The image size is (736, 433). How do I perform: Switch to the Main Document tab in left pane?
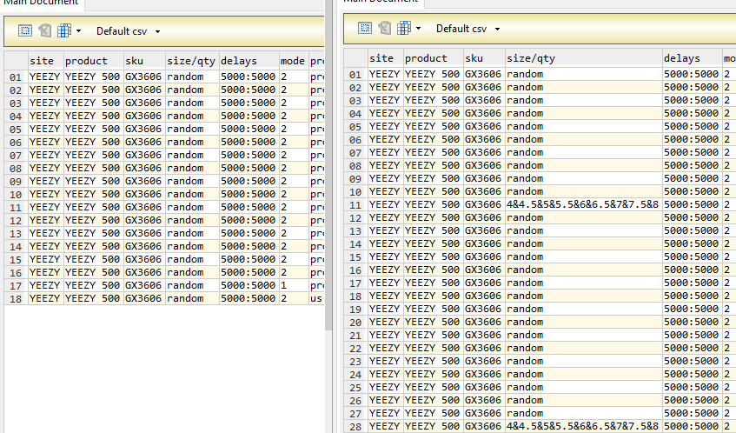pos(42,3)
